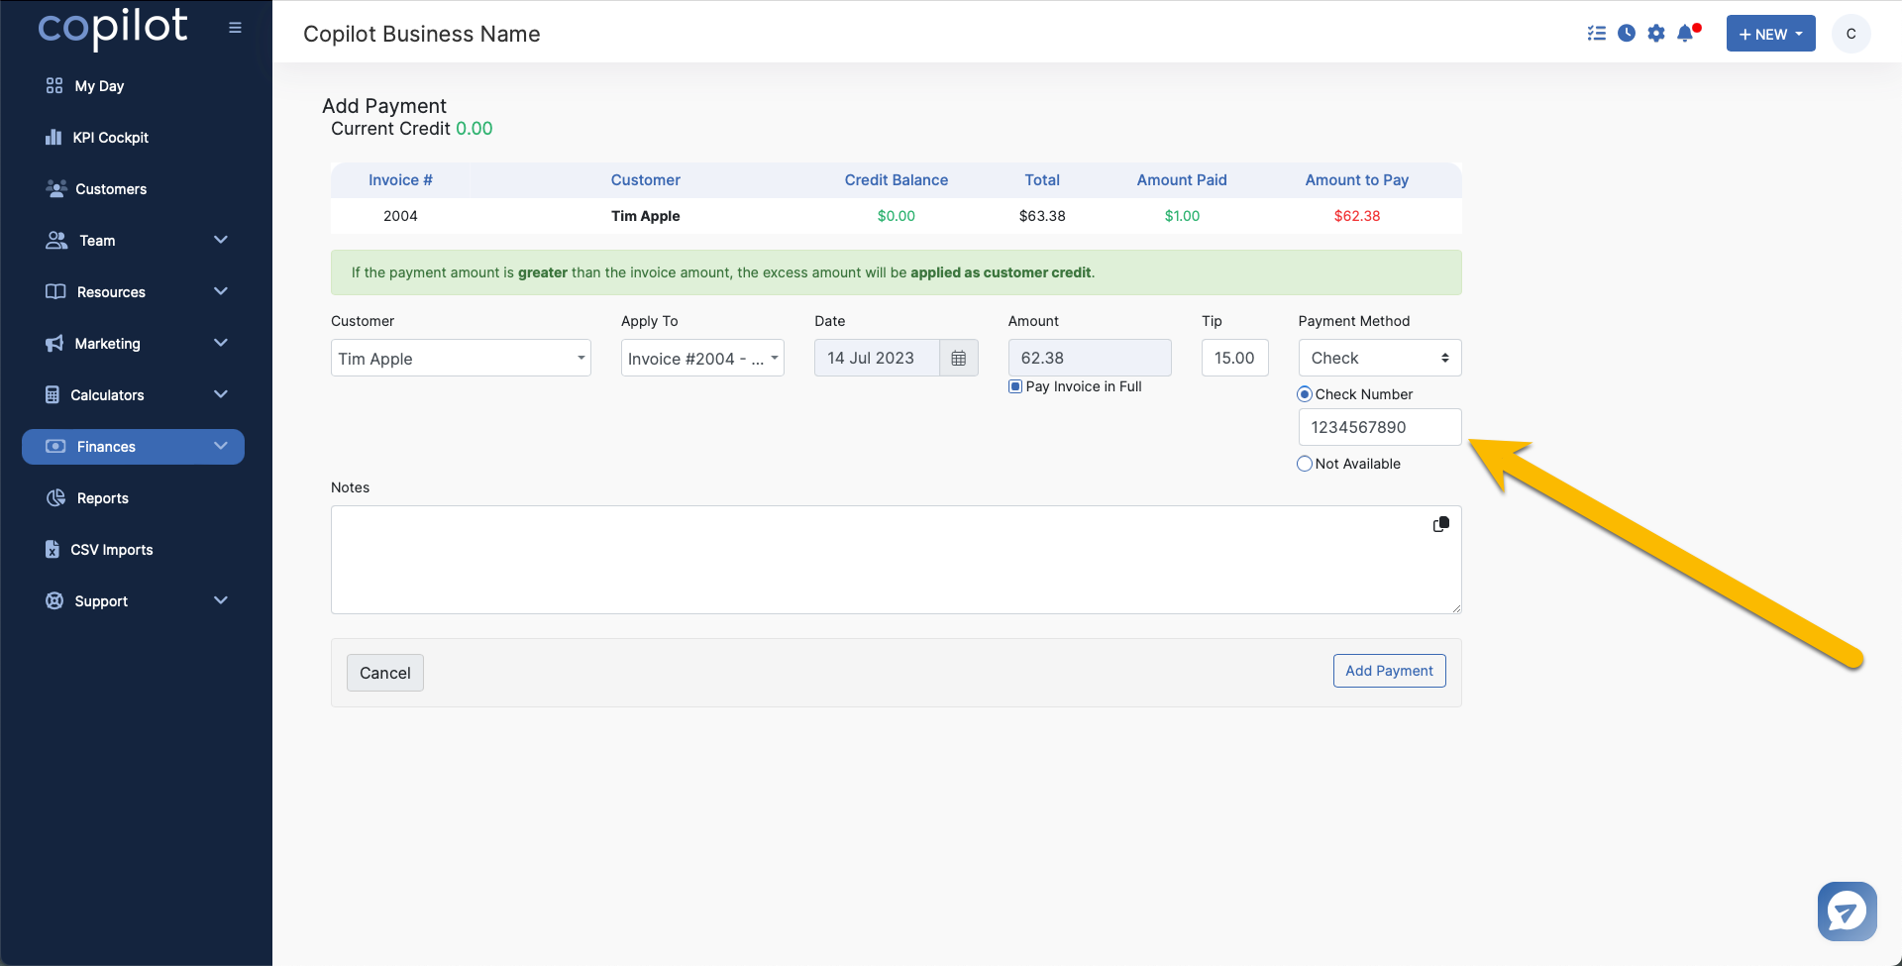The image size is (1902, 966).
Task: Open the Customer dropdown showing Tim Apple
Action: coord(461,358)
